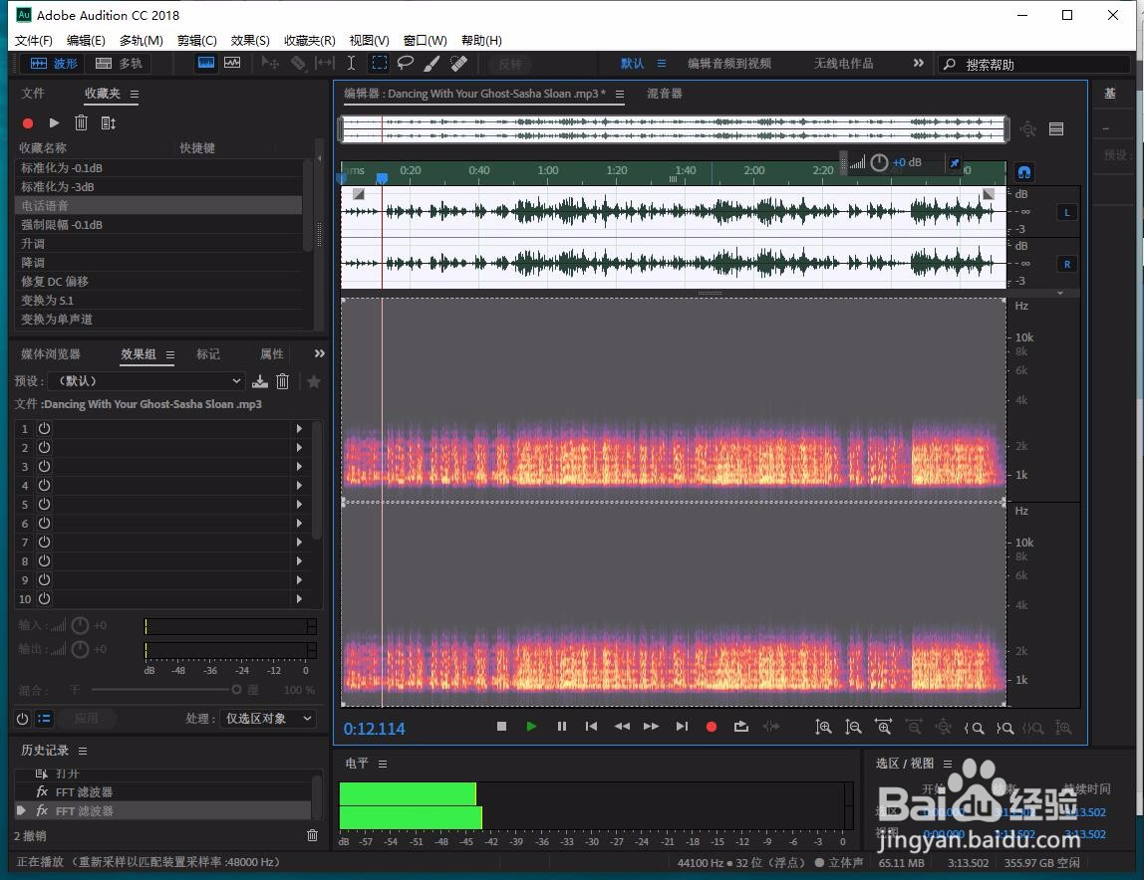Play the selected favorite
This screenshot has height=880, width=1144.
[x=53, y=123]
